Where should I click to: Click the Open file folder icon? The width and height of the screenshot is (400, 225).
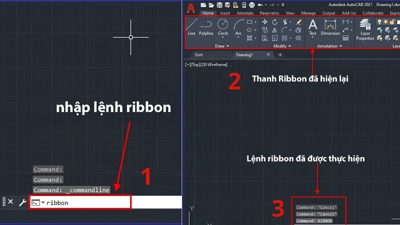211,5
